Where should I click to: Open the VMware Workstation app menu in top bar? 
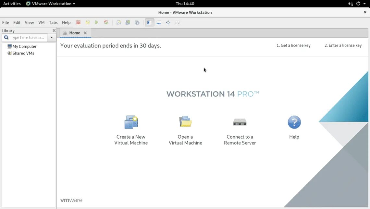pyautogui.click(x=51, y=4)
